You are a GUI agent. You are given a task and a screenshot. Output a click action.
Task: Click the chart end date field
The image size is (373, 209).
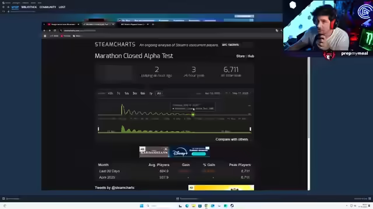(x=240, y=93)
